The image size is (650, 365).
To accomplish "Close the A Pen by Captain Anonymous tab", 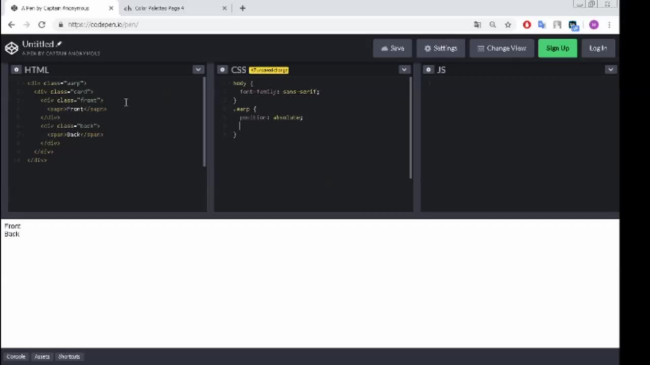I will click(111, 8).
